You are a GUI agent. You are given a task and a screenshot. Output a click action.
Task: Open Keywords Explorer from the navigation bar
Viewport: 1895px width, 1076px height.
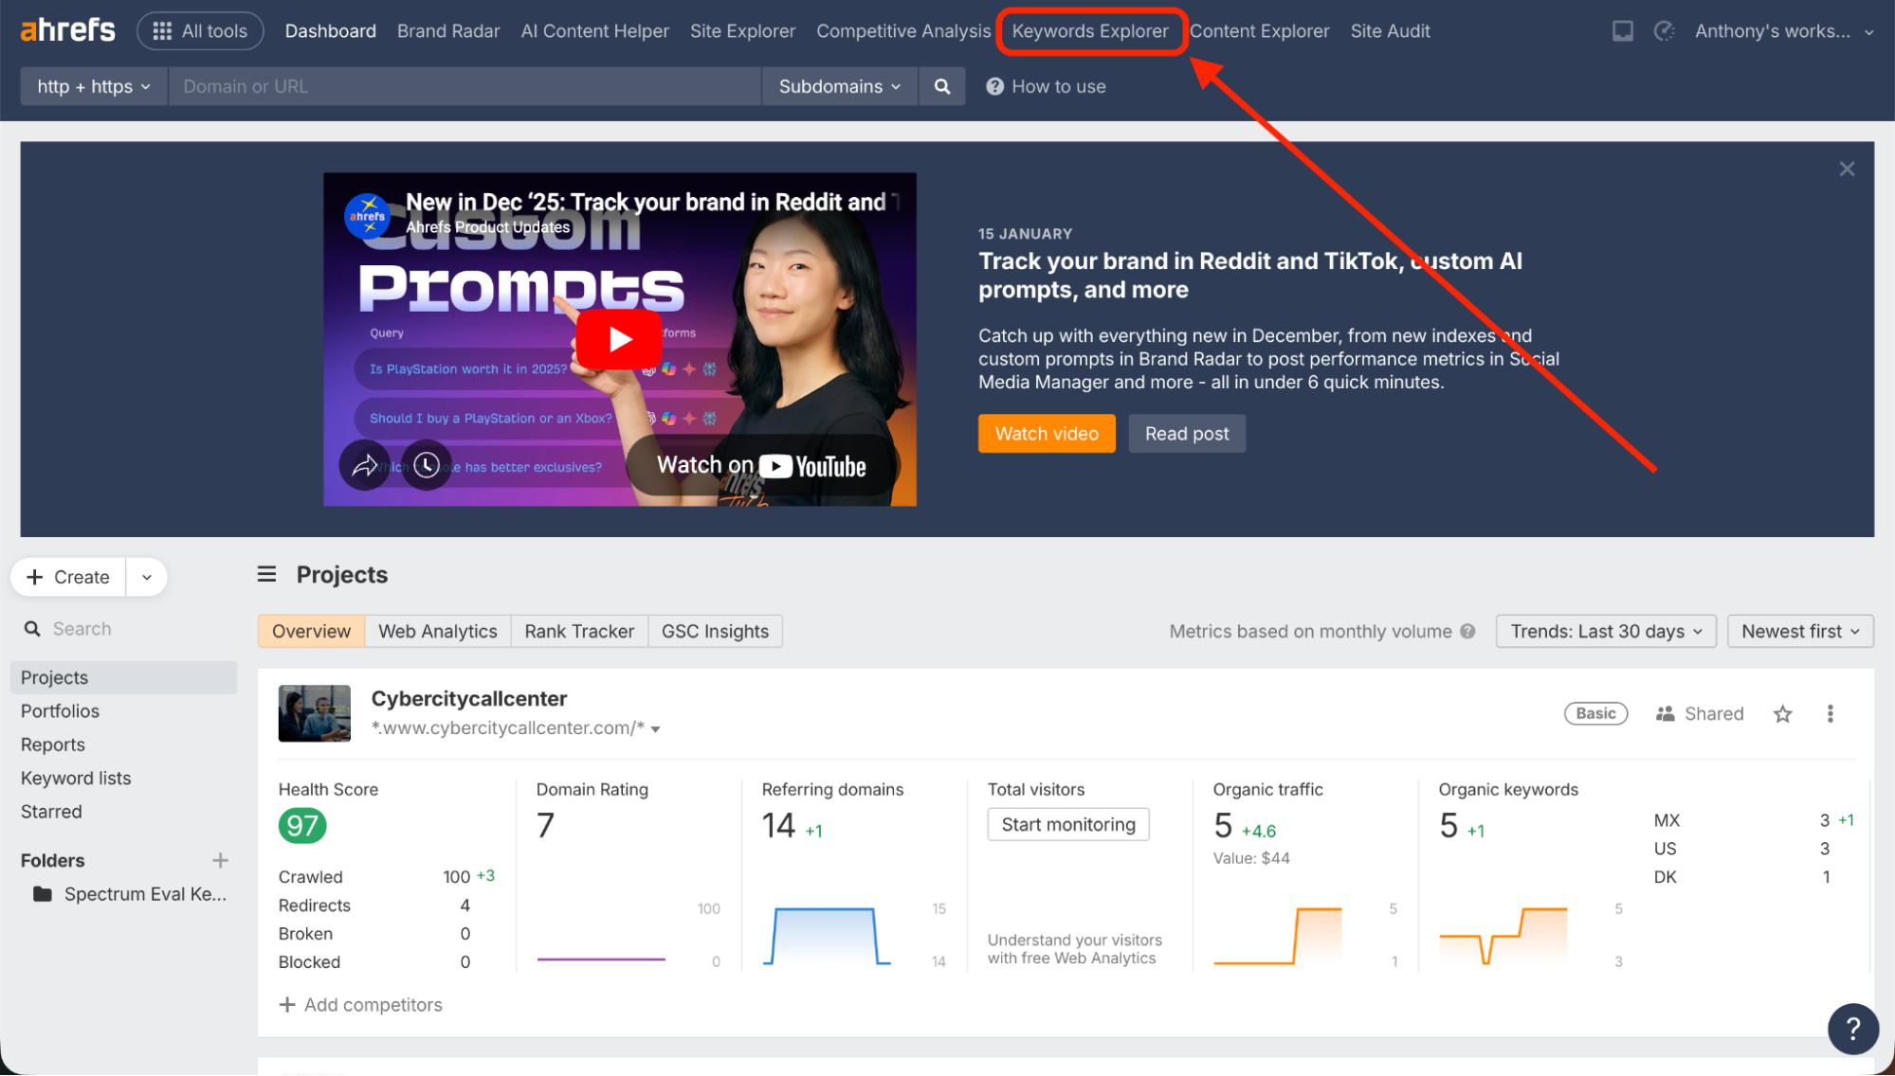click(1090, 30)
